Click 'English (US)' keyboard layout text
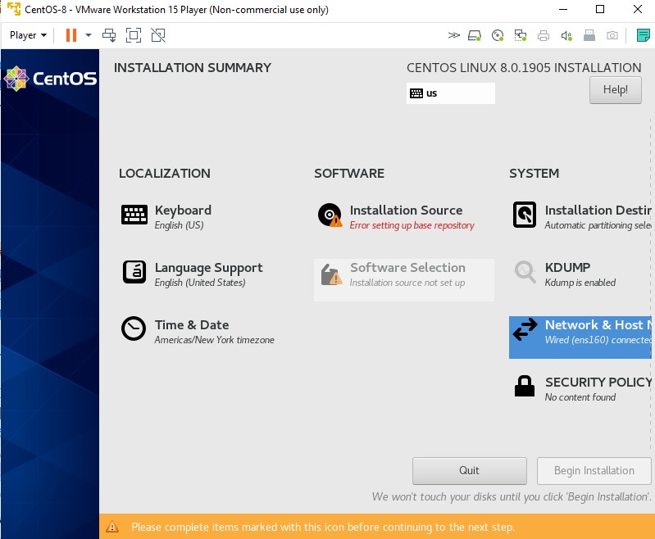 click(x=180, y=225)
